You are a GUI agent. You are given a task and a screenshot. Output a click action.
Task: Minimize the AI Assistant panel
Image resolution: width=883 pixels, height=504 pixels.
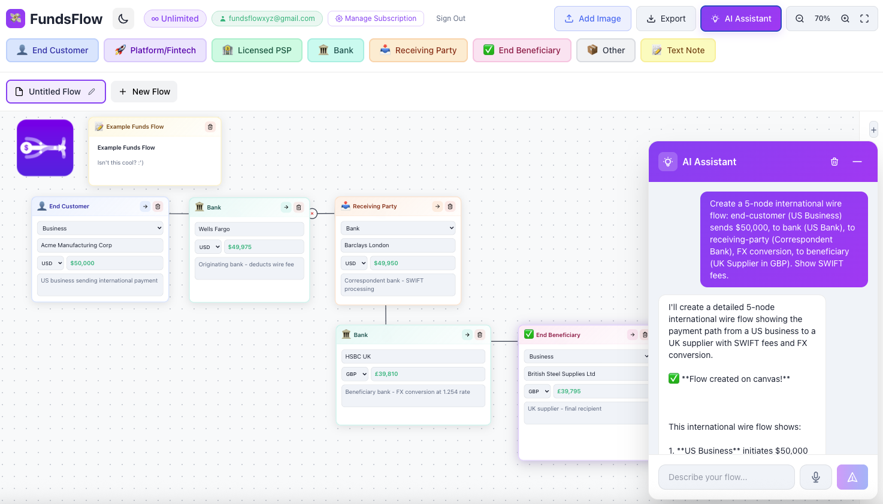857,162
